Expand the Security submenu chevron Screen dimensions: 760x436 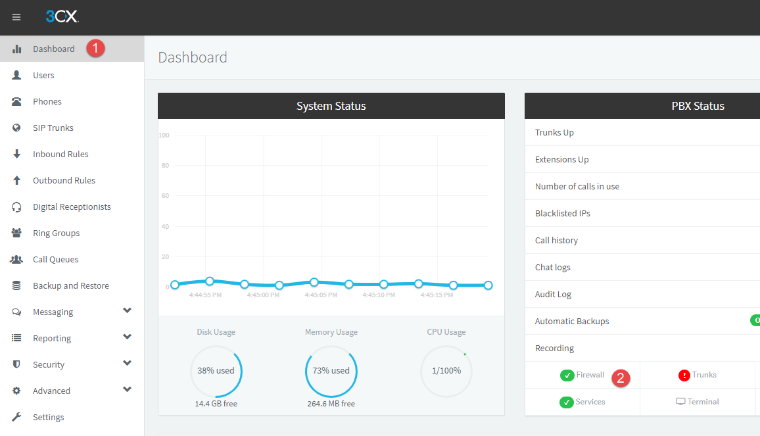click(x=127, y=363)
